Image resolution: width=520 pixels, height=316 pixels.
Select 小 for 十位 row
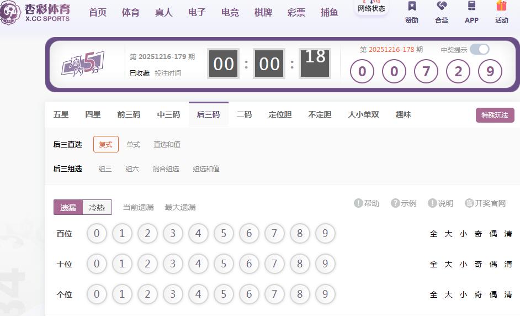463,264
